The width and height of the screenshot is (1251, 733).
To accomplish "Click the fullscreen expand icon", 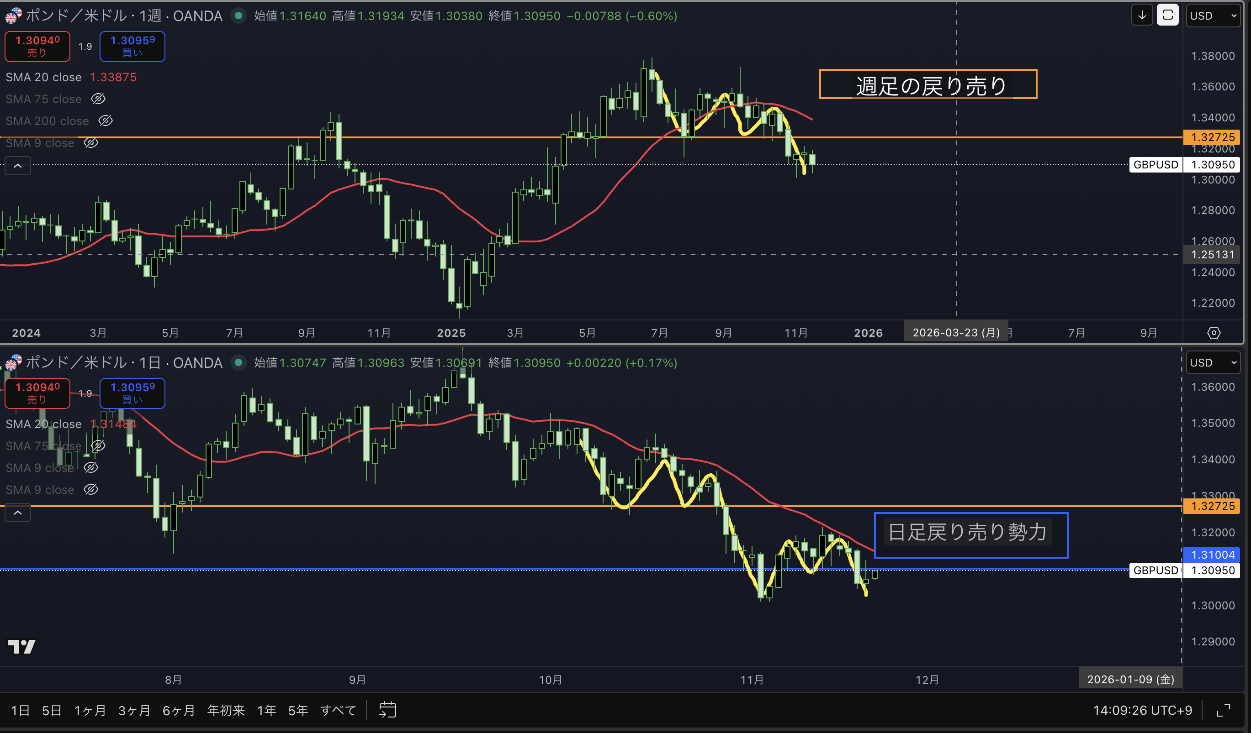I will [1224, 710].
